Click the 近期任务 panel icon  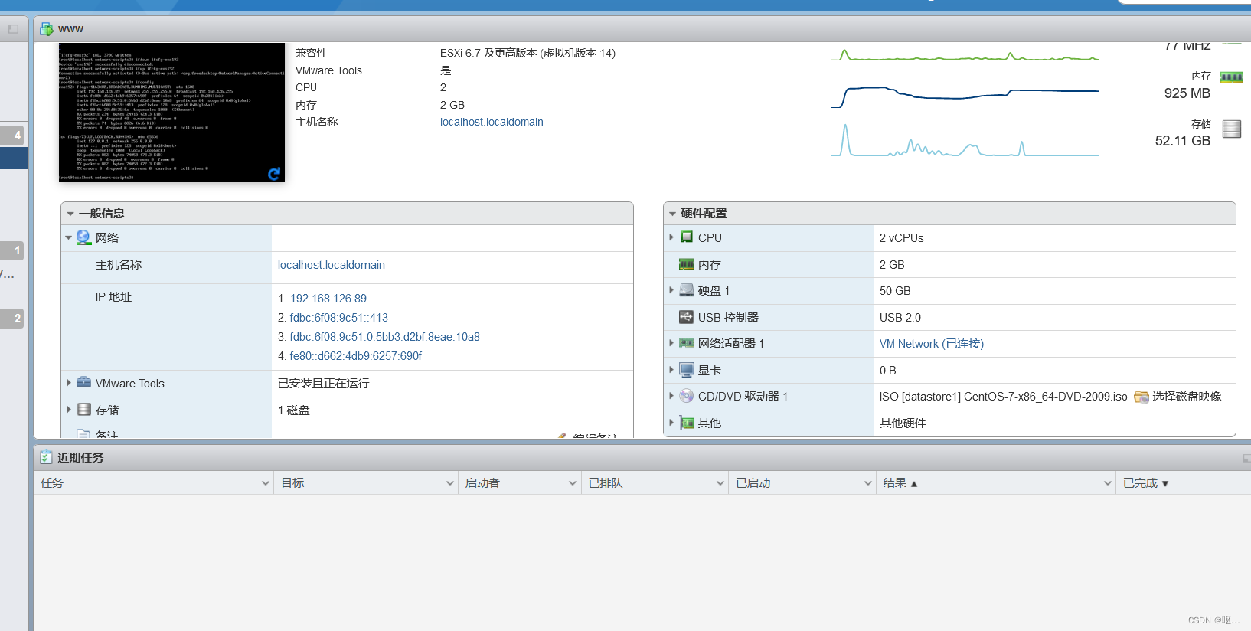pyautogui.click(x=46, y=457)
